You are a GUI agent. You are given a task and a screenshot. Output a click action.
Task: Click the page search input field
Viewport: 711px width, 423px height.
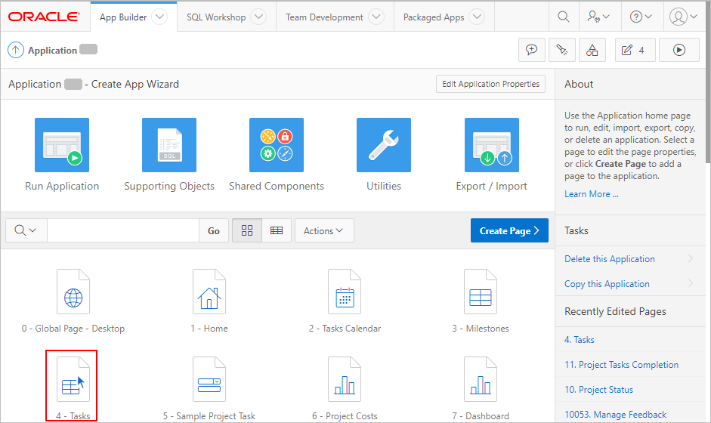pos(123,230)
